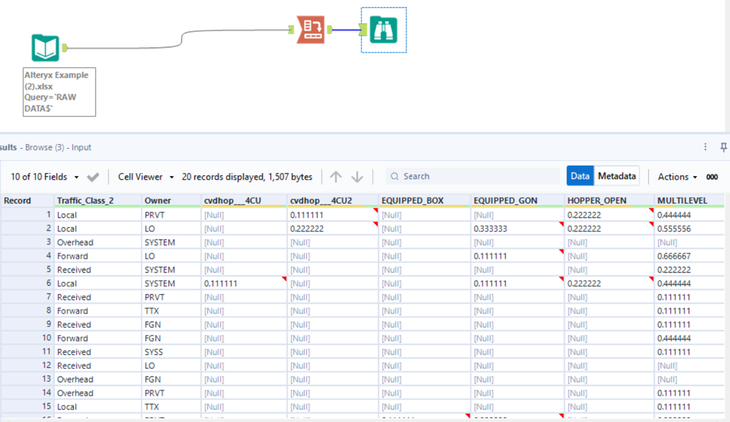Click the Record column header
The image size is (730, 422).
(27, 201)
